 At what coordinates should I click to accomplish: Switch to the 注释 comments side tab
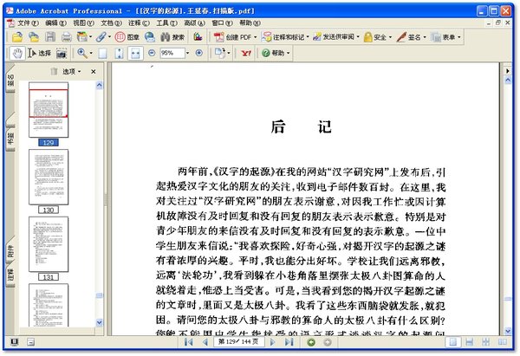click(x=10, y=275)
